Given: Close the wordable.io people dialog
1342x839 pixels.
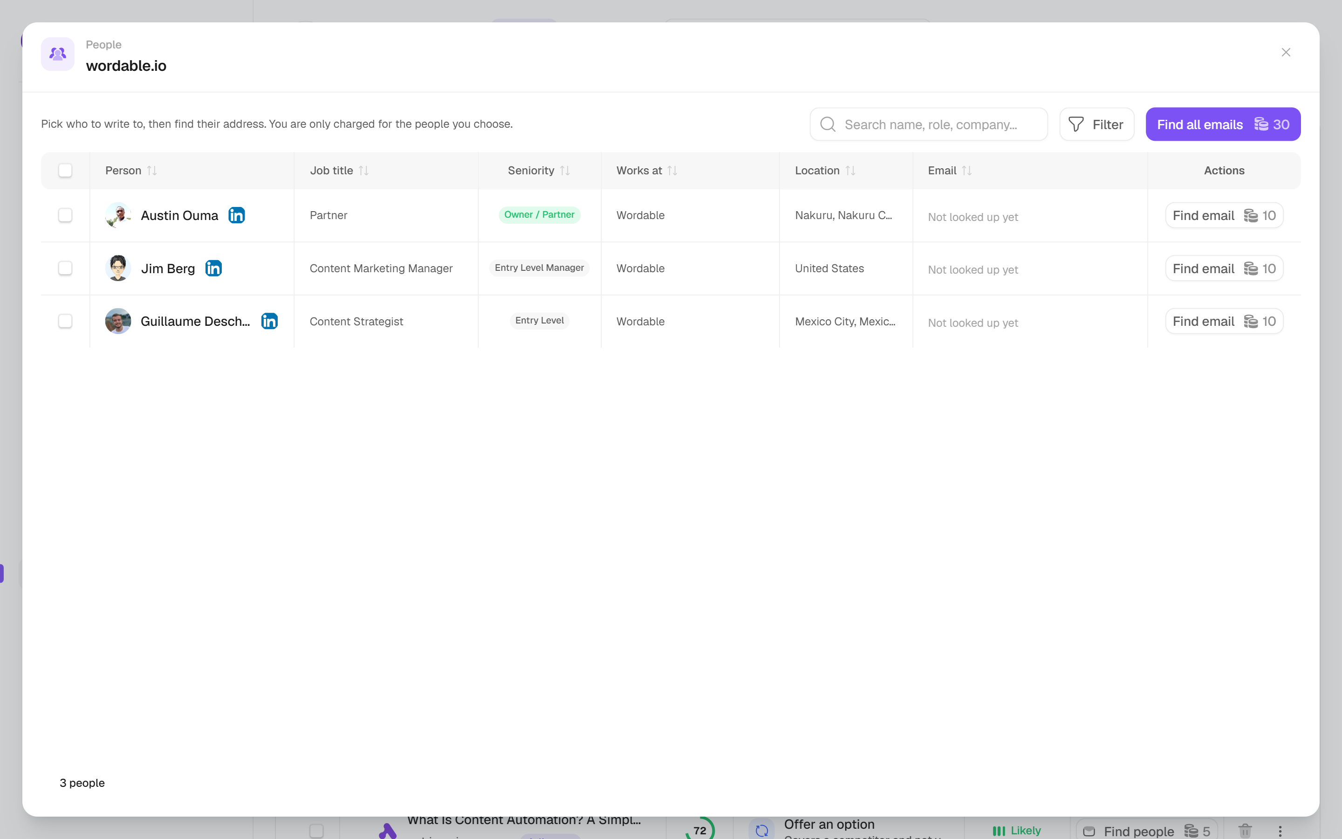Looking at the screenshot, I should click(1286, 52).
